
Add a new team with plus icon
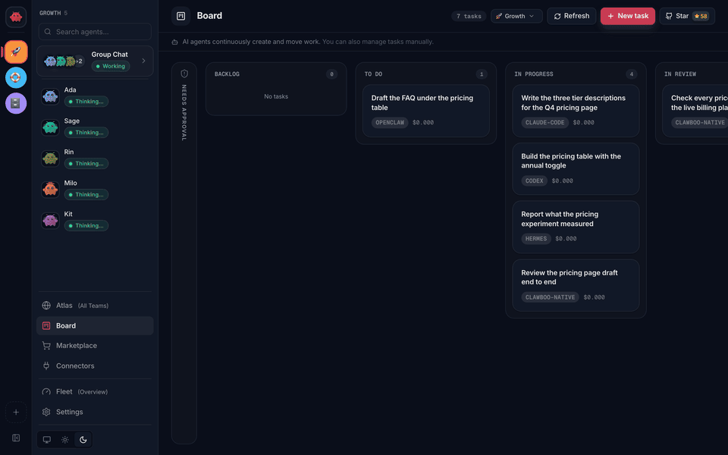(16, 413)
